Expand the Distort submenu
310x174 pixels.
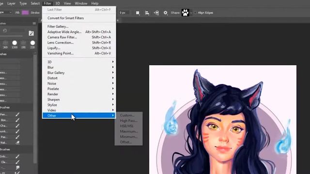79,78
